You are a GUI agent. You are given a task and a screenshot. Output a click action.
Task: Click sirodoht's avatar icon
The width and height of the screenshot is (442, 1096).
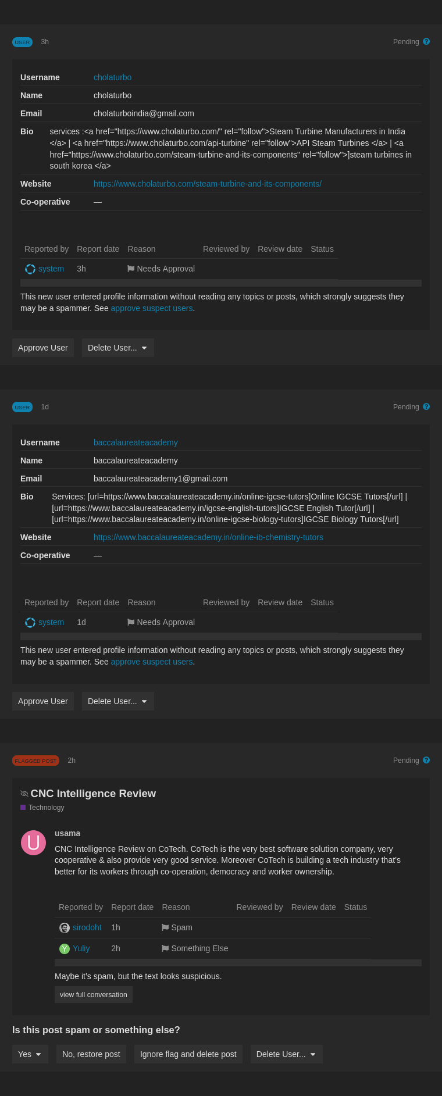pyautogui.click(x=65, y=928)
